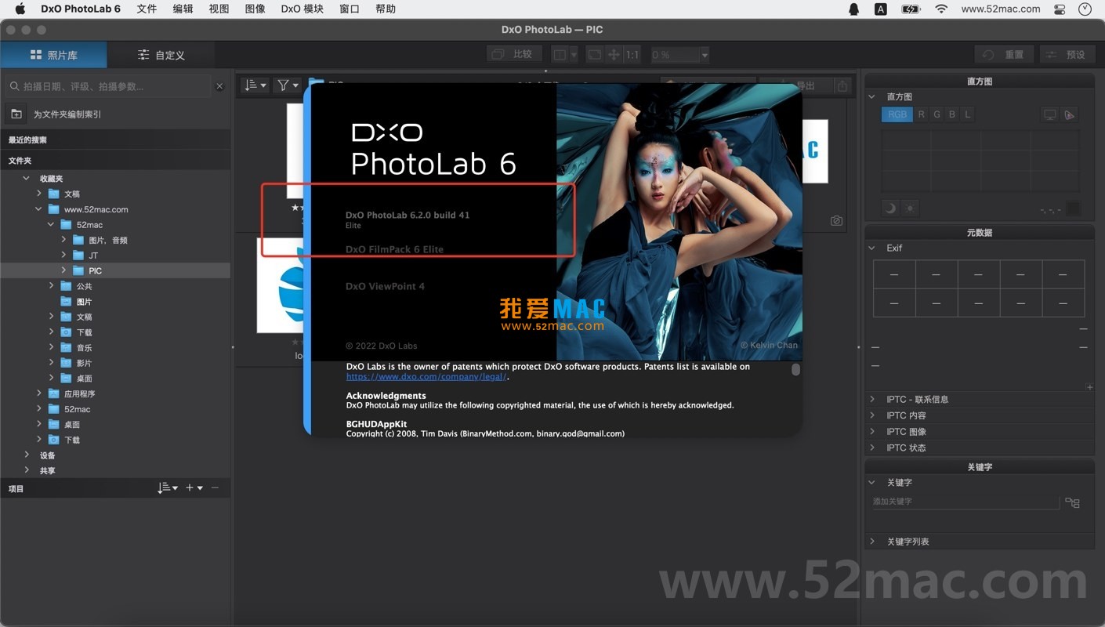Select the B histogram channel
The width and height of the screenshot is (1105, 627).
click(952, 114)
